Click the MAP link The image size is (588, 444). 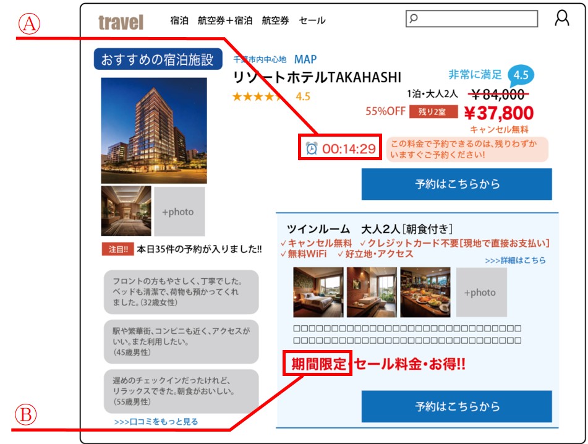point(305,59)
